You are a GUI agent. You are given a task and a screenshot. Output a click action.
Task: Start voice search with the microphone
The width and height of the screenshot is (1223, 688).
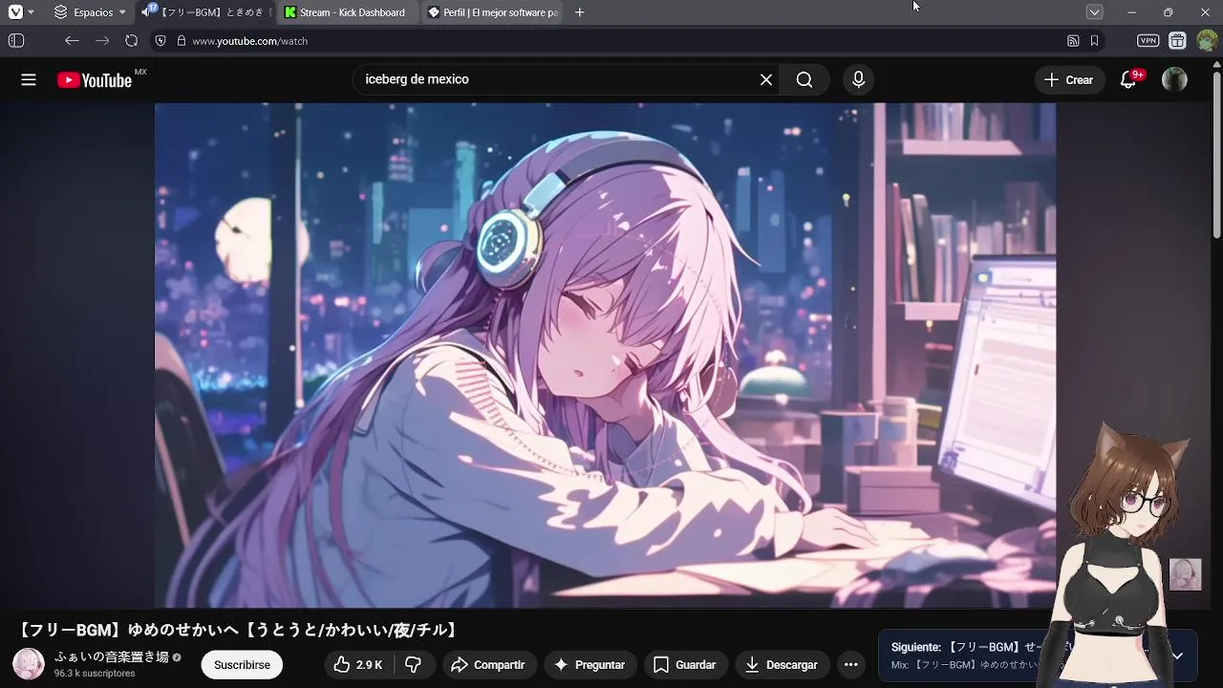point(858,80)
